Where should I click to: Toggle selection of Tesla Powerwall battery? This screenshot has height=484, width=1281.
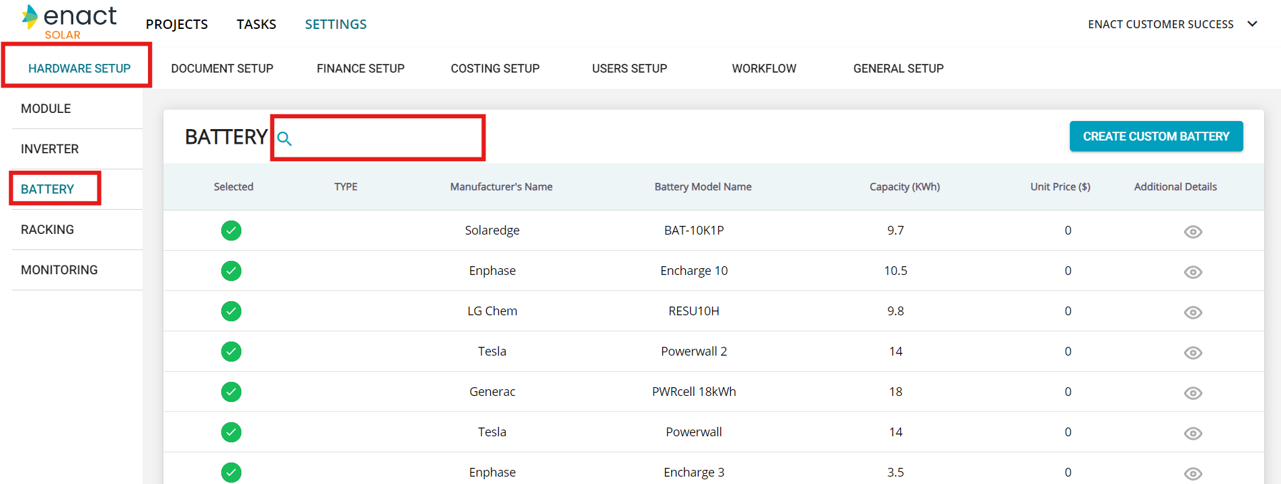[231, 432]
